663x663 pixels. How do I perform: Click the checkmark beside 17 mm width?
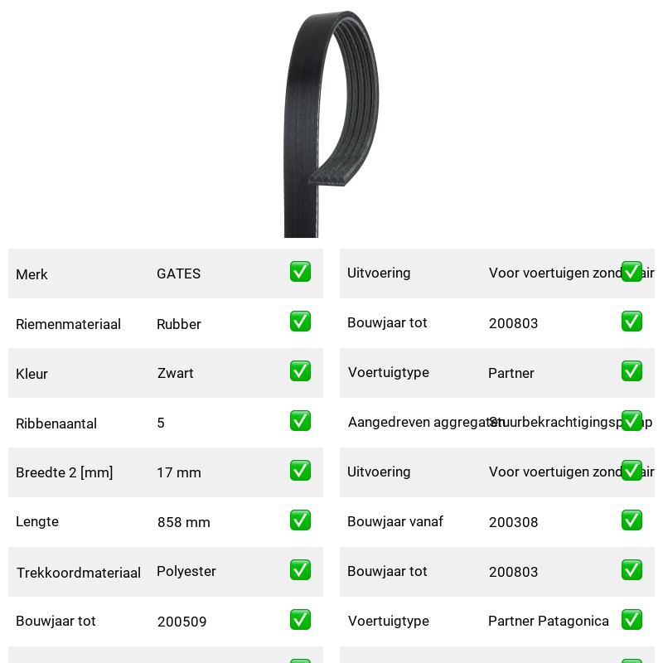[x=300, y=470]
